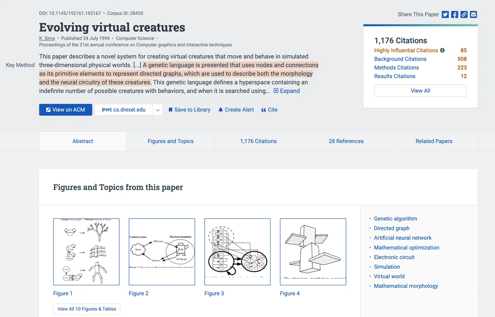Click the Figure 1 caption label
Screen dimensions: 495x317
pos(63,294)
